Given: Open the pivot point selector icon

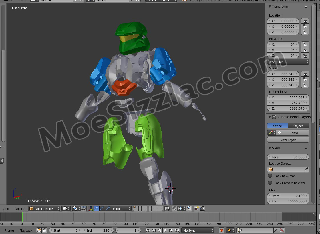Looking at the screenshot, I should click(x=76, y=208).
